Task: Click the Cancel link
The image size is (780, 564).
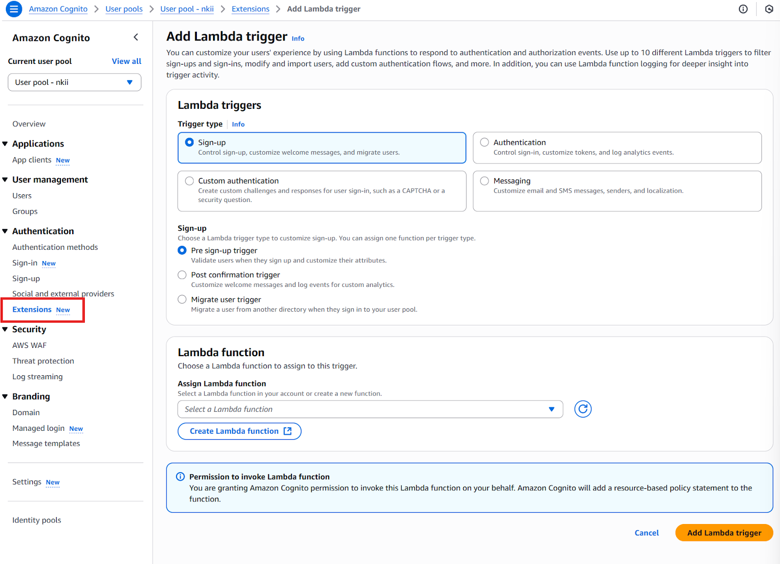Action: (646, 532)
